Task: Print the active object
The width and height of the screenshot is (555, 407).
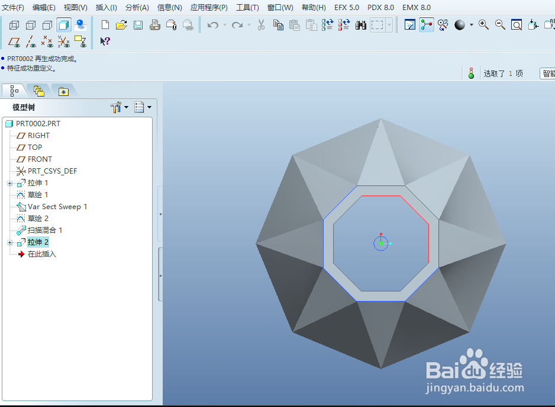Action: pyautogui.click(x=154, y=25)
